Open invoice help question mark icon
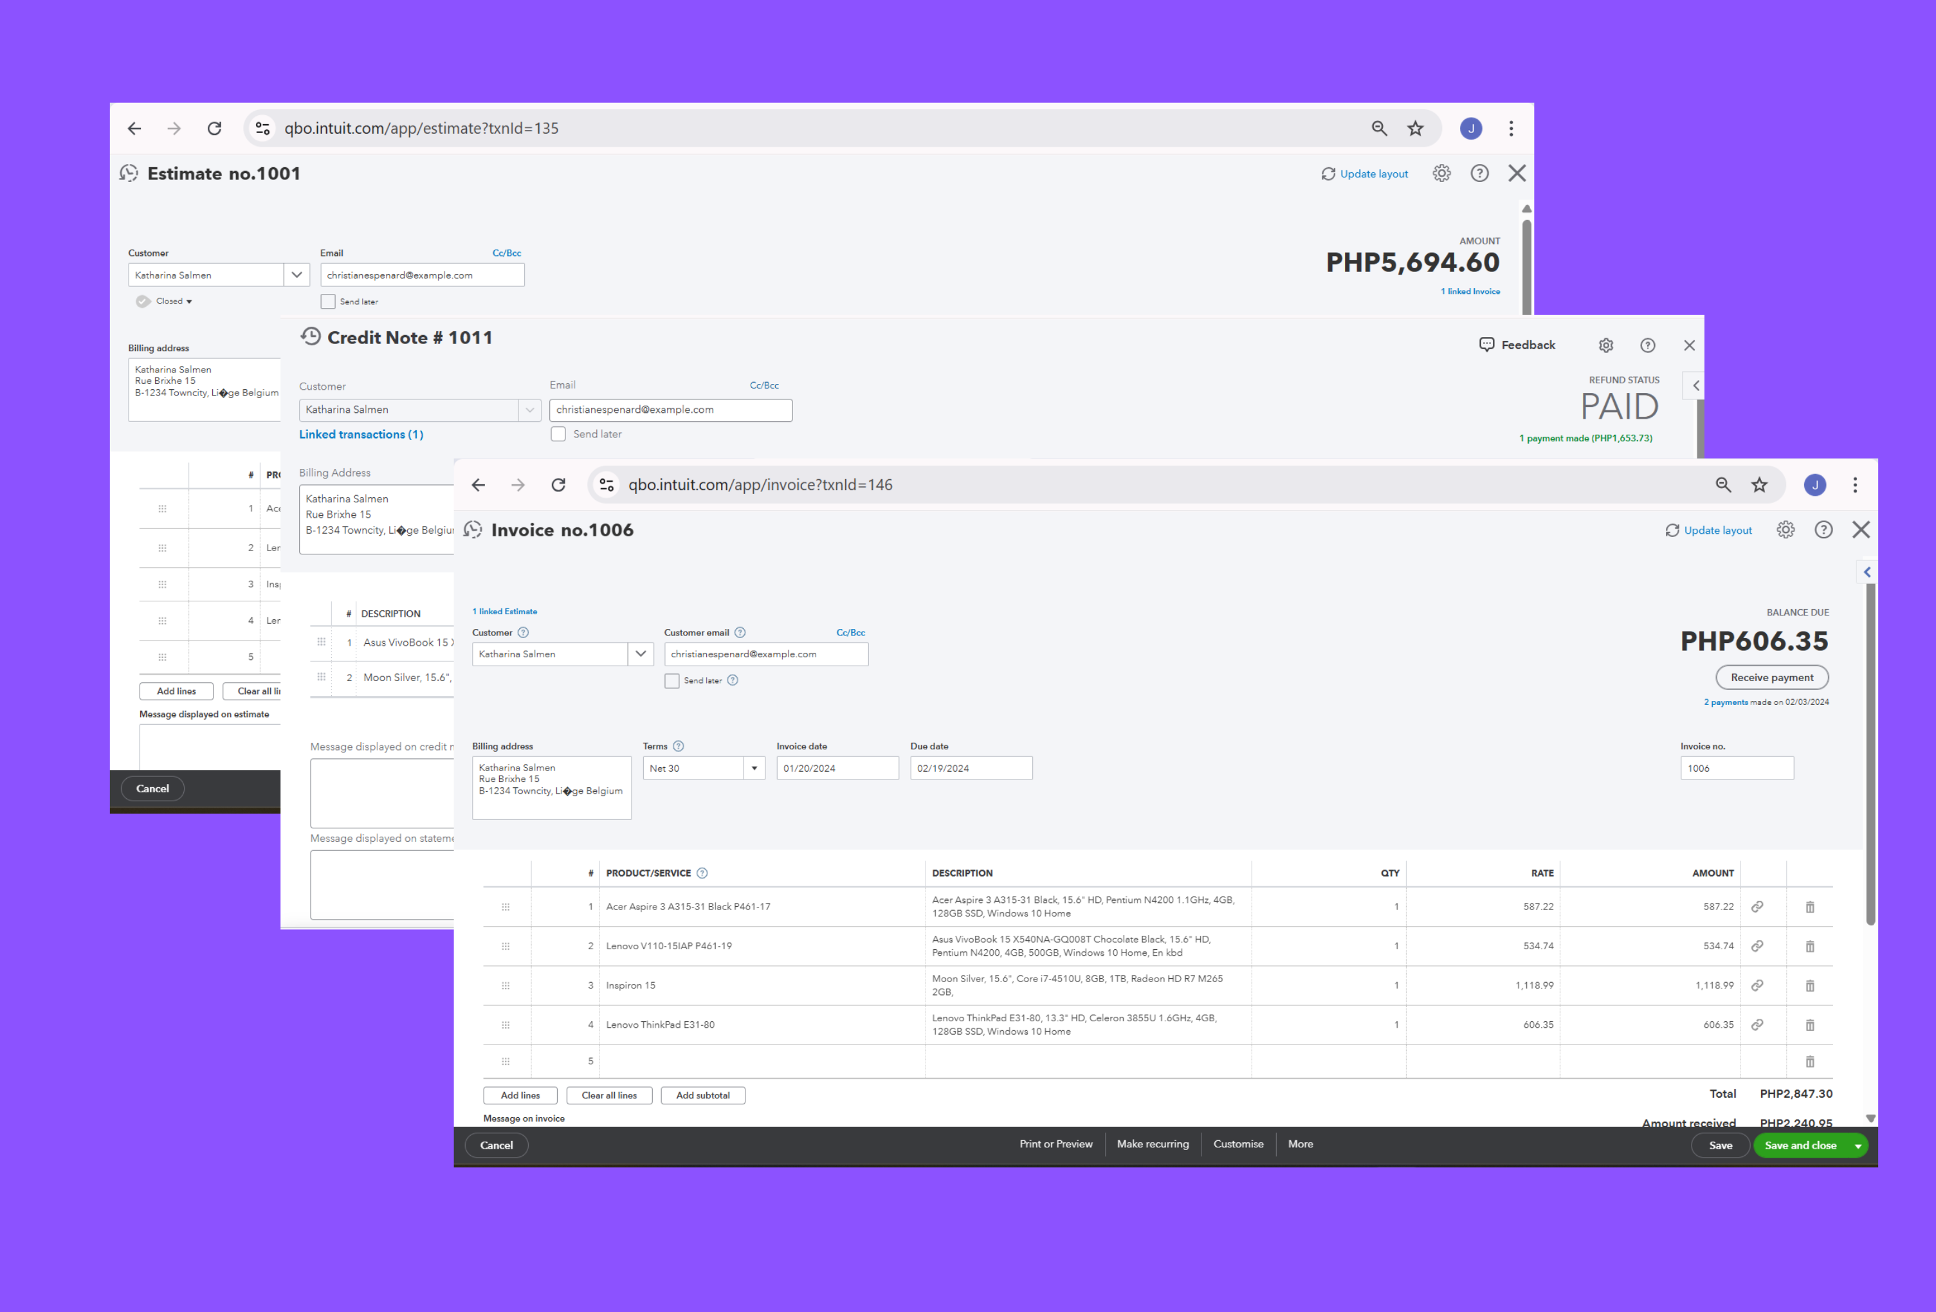The image size is (1936, 1312). [1823, 530]
